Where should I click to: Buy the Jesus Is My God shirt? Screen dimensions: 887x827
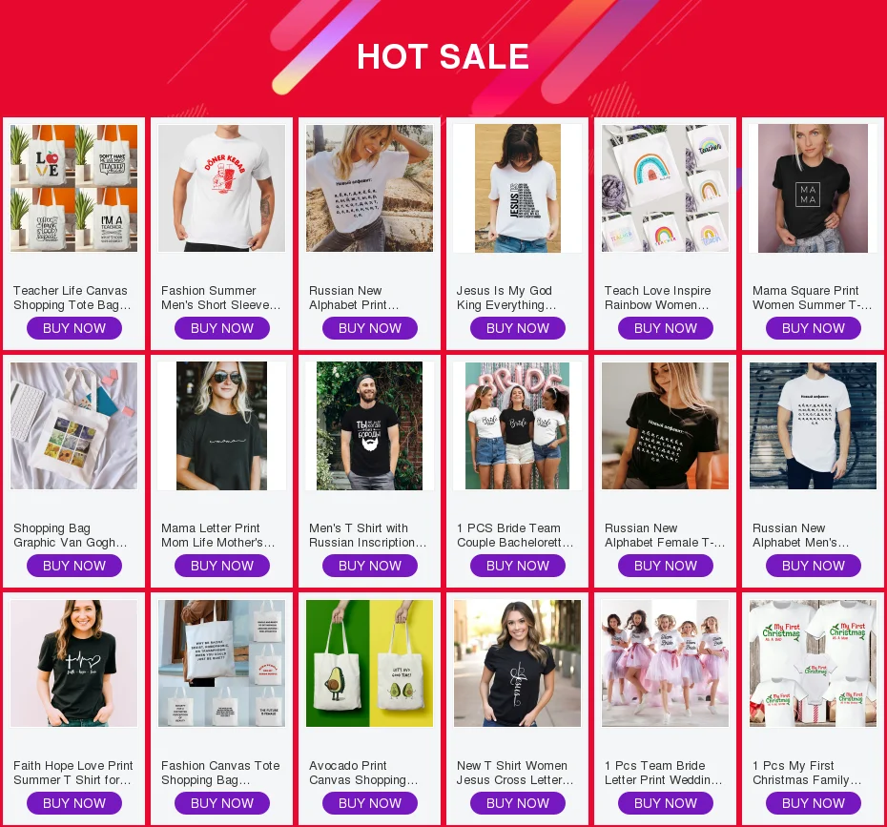[518, 328]
